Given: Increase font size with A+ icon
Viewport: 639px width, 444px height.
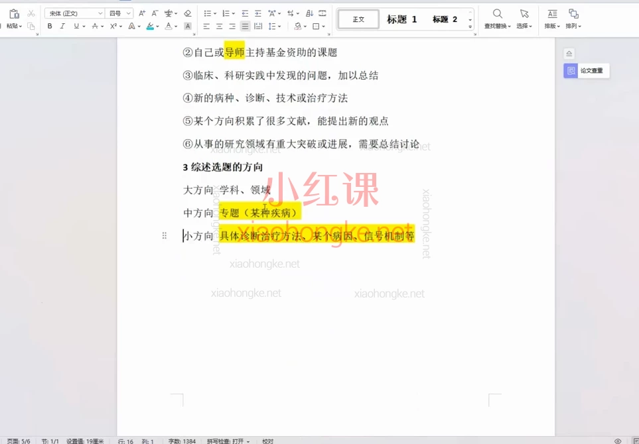Looking at the screenshot, I should click(x=142, y=13).
